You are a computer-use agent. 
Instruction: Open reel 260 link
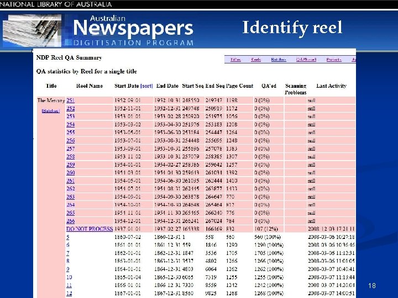tap(70, 173)
